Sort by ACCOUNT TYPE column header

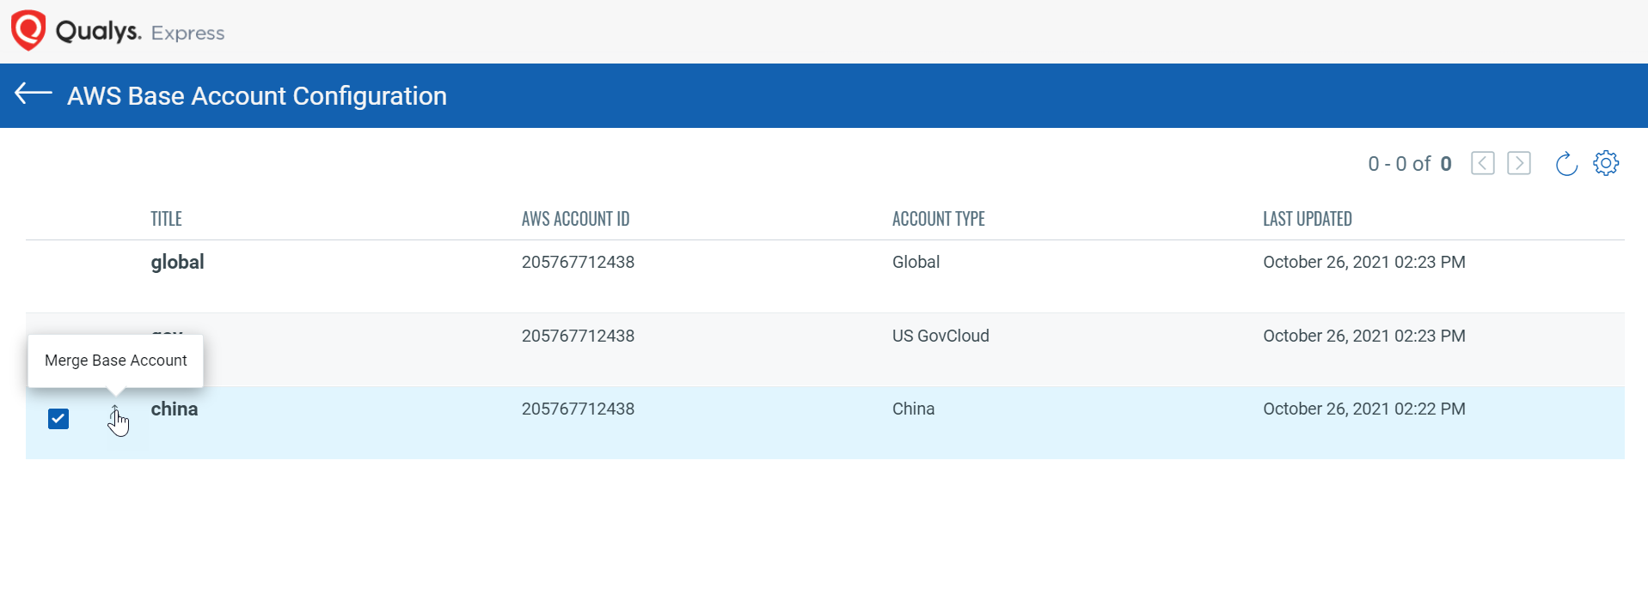[938, 219]
